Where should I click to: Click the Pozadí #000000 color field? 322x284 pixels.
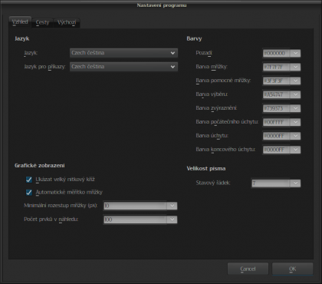point(277,53)
